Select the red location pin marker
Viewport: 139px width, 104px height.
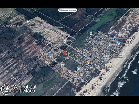tap(65, 52)
